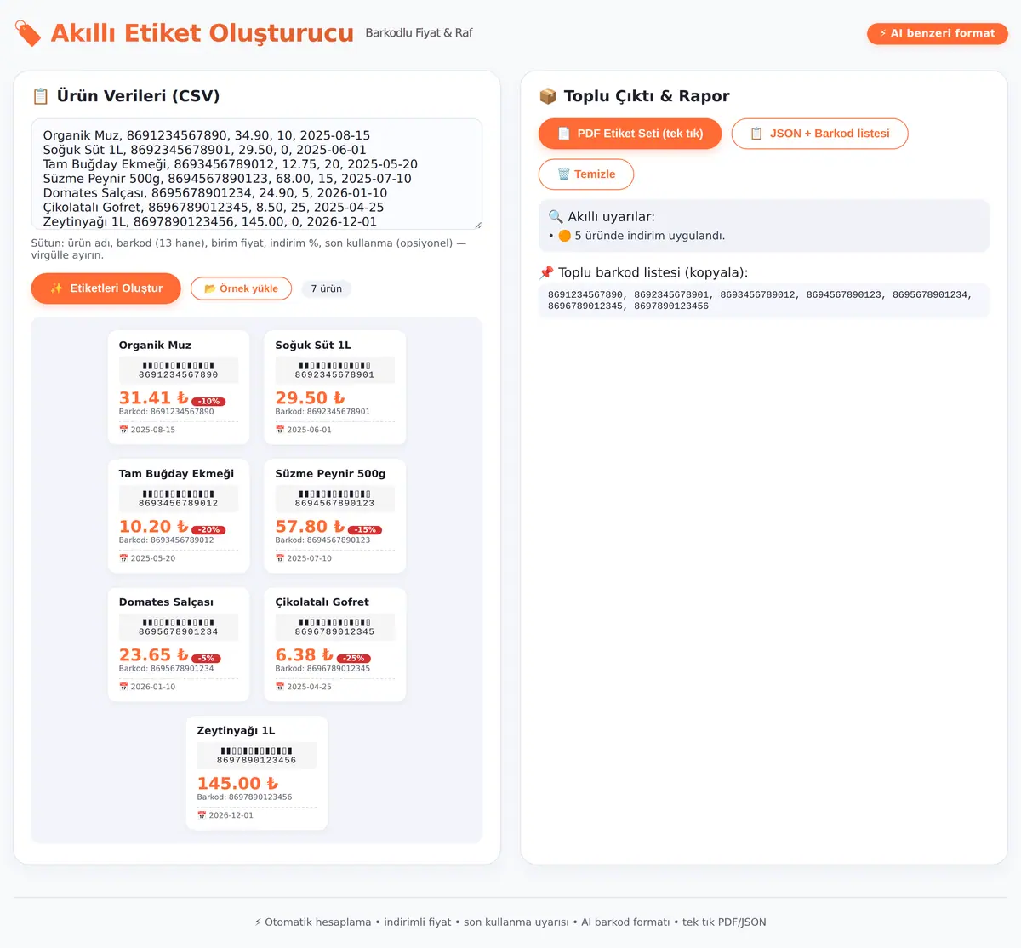This screenshot has height=948, width=1021.
Task: Click the calendar icon next to 2025-07-10
Action: (280, 558)
